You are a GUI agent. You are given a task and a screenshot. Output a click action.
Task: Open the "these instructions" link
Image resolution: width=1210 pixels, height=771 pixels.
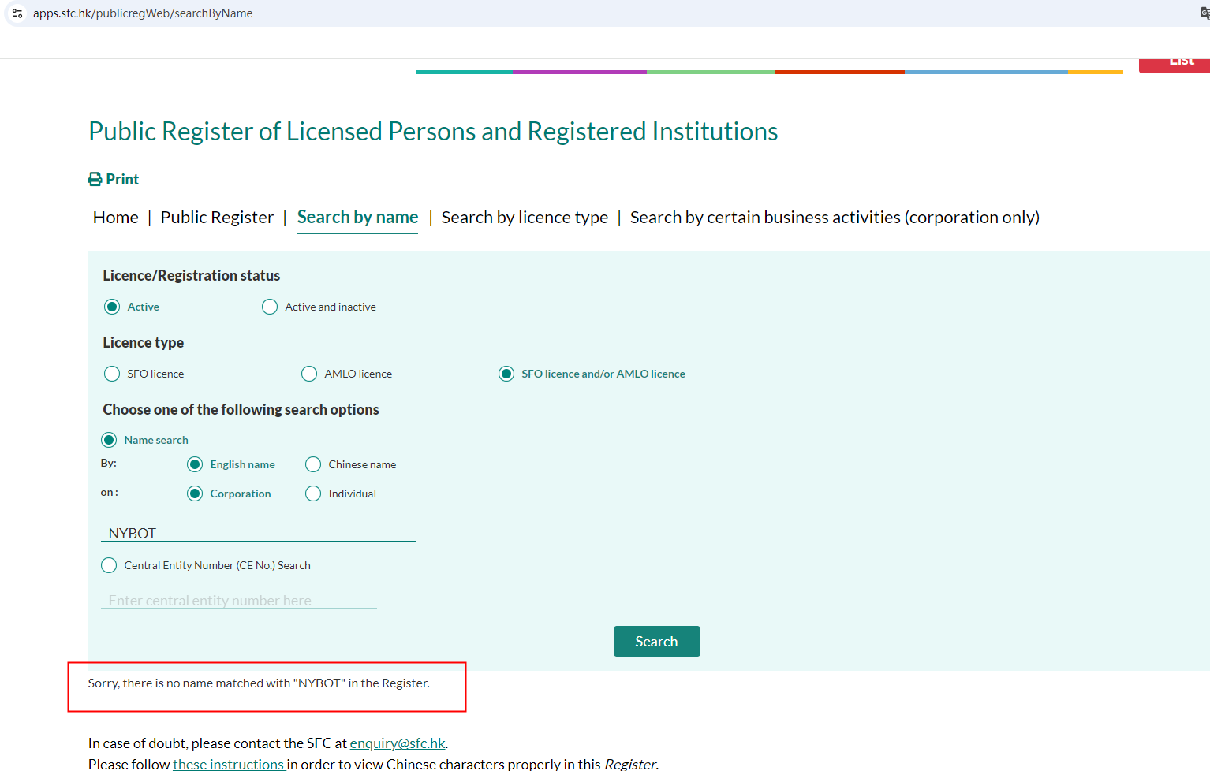(x=228, y=764)
